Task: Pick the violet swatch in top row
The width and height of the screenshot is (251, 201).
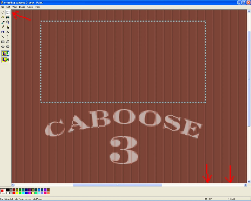Action: (45, 190)
